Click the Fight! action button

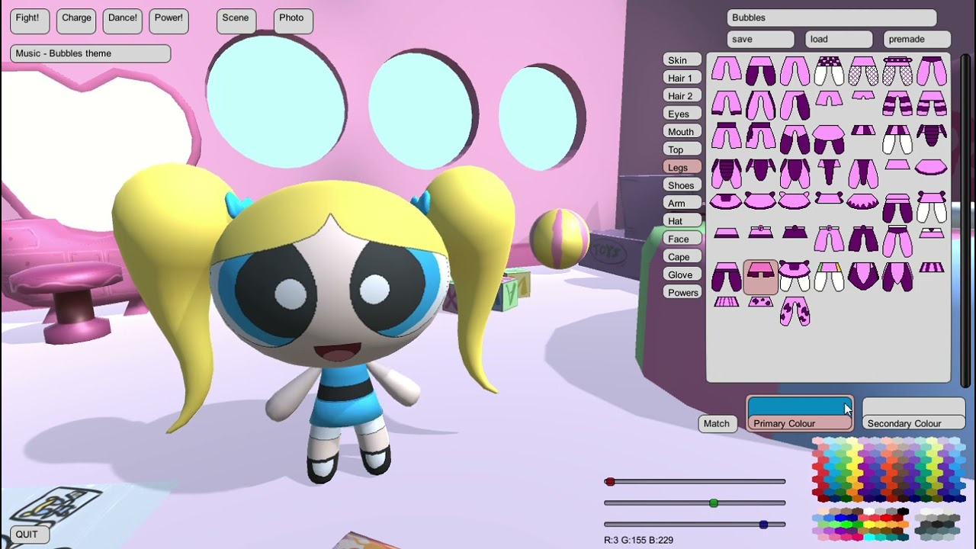[30, 20]
